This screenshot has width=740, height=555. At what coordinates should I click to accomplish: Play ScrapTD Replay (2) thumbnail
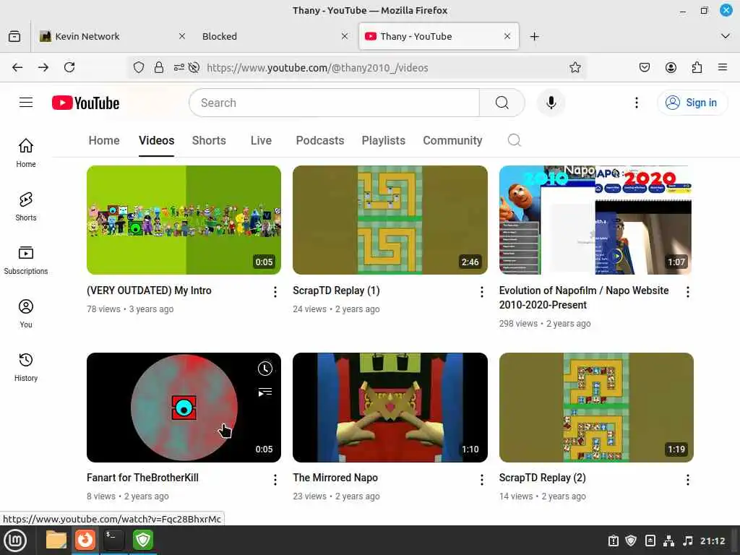click(x=596, y=408)
